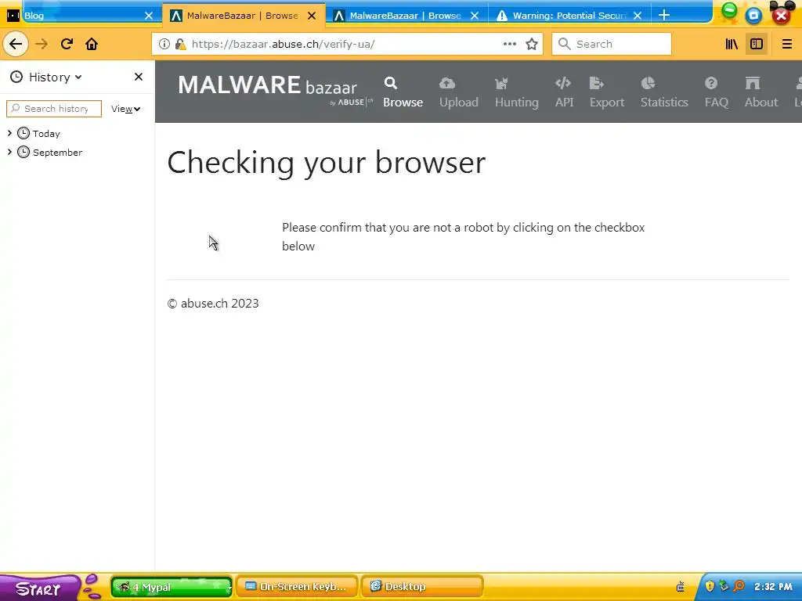
Task: Open the hamburger application menu
Action: click(x=786, y=44)
